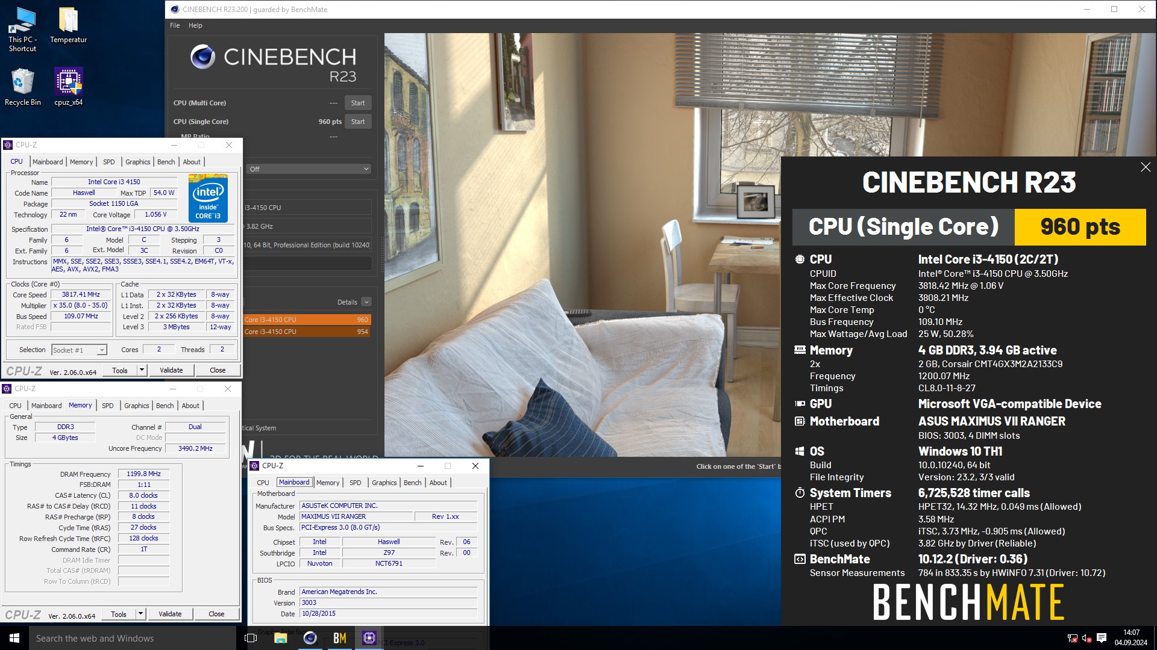Click the Intel Core i3 logo
This screenshot has width=1157, height=650.
[x=208, y=198]
